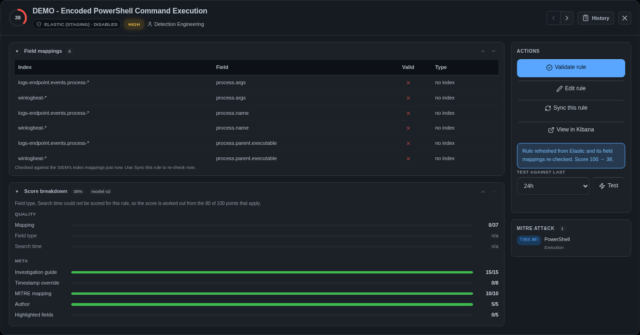Click the Detection Engineering owner label
Image resolution: width=640 pixels, height=335 pixels.
(176, 24)
